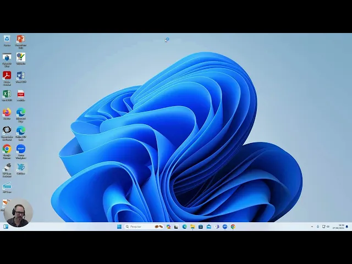The width and height of the screenshot is (352, 264).
Task: Open the volume control in system tray
Action: pos(328,227)
